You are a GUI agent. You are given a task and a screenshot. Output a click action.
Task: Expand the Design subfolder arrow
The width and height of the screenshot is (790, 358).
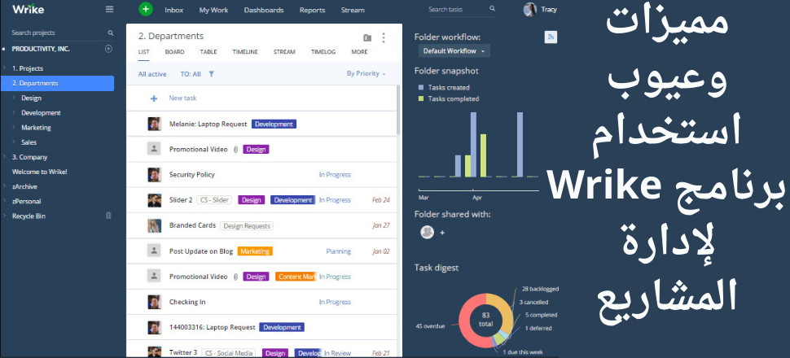[14, 98]
